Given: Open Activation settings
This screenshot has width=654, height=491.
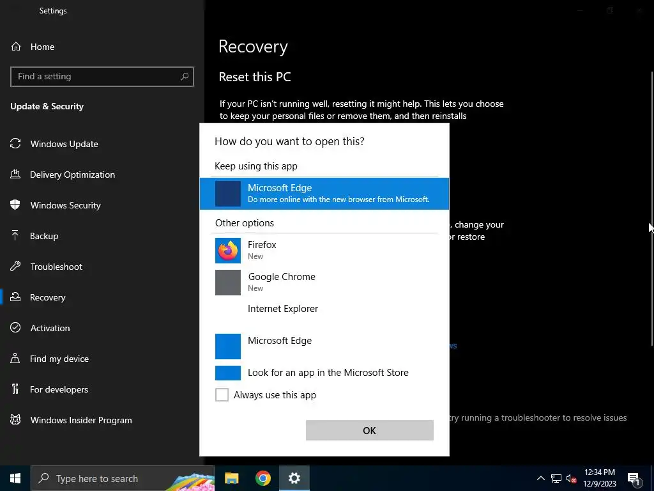Looking at the screenshot, I should (x=50, y=328).
